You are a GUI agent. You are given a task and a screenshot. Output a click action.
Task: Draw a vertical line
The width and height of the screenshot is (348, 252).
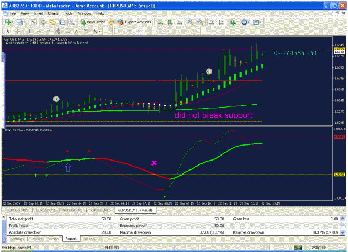pyautogui.click(x=29, y=31)
